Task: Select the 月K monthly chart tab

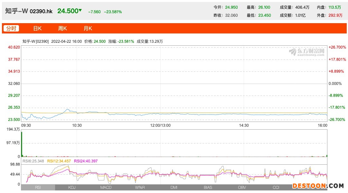Action: point(88,28)
